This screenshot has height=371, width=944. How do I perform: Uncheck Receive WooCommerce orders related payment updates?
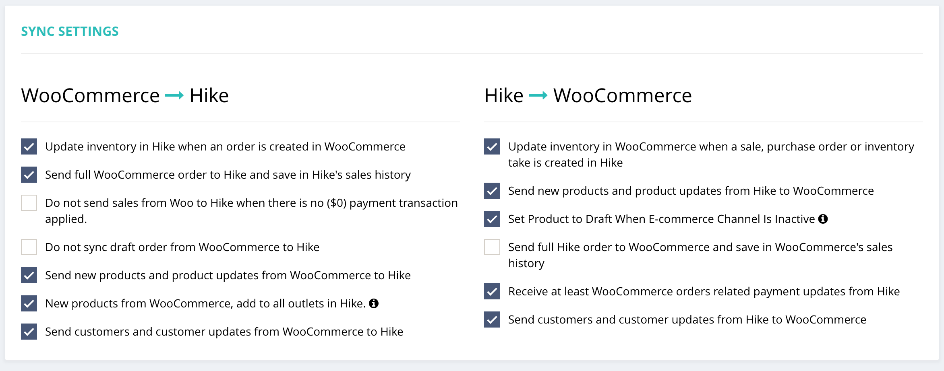click(x=492, y=291)
